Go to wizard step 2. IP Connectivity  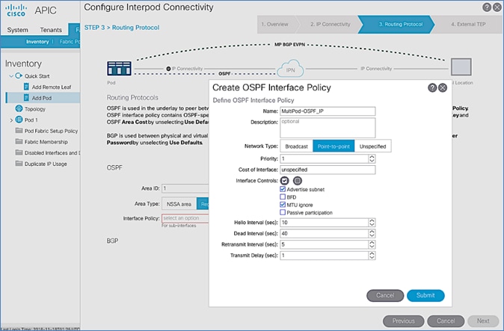[x=330, y=25]
